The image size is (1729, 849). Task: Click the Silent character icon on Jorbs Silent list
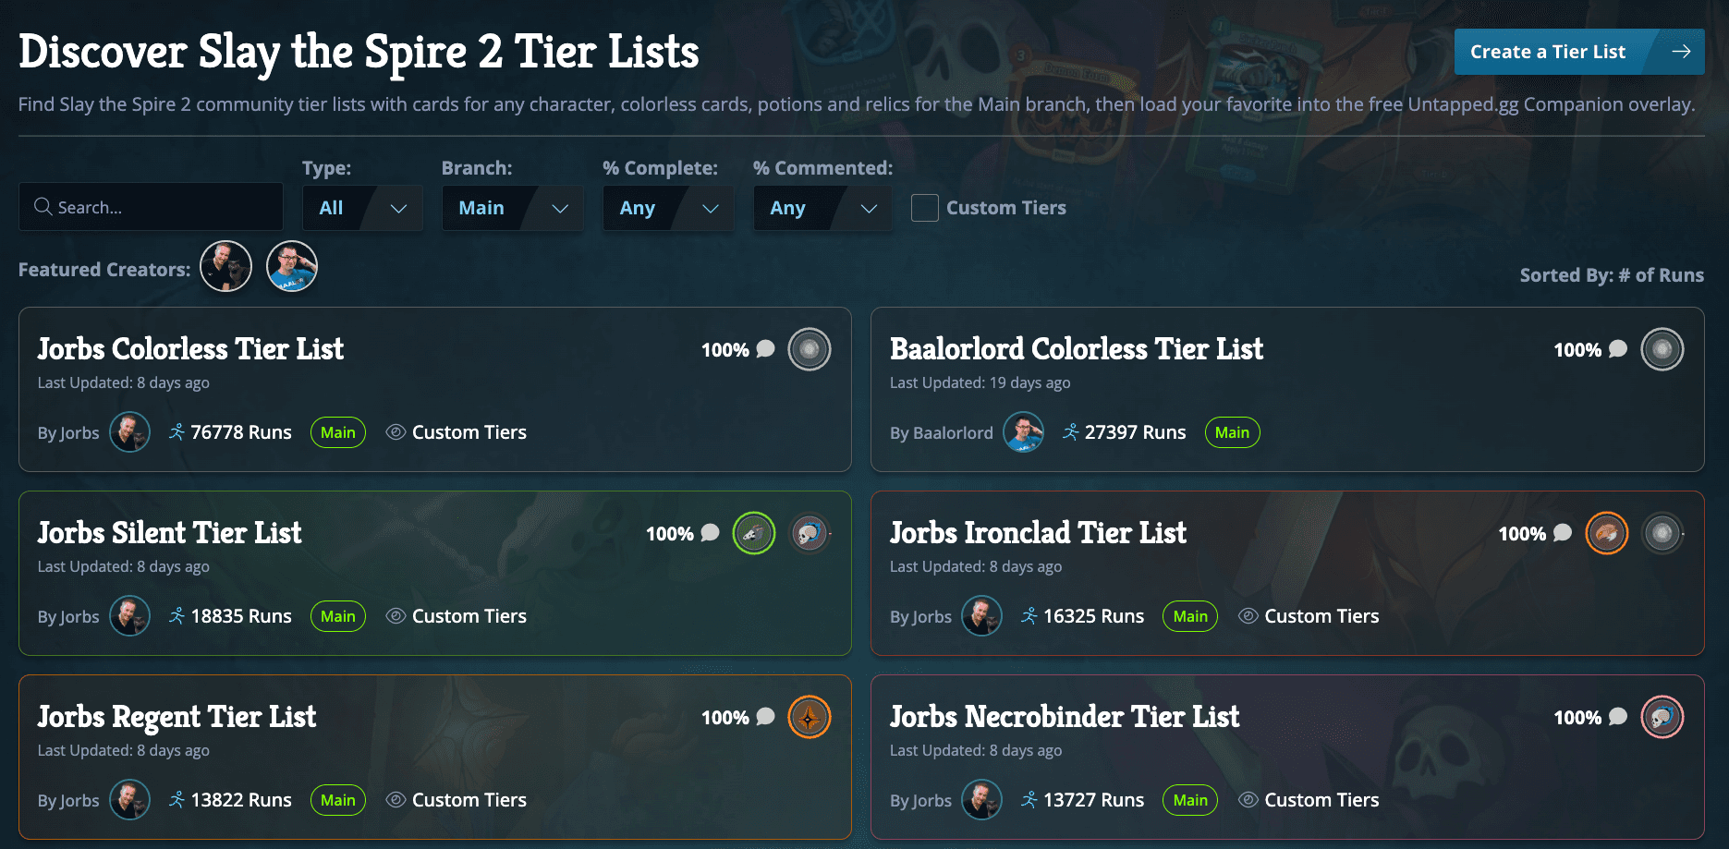pos(754,533)
